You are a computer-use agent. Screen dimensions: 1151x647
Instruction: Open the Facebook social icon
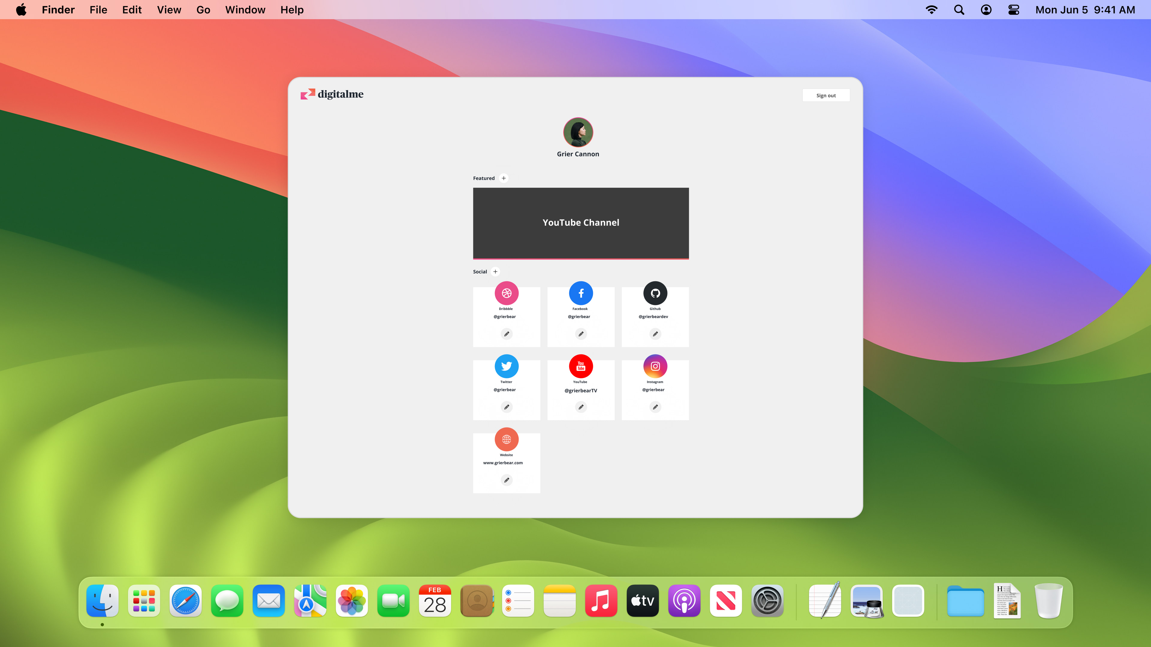pyautogui.click(x=581, y=293)
